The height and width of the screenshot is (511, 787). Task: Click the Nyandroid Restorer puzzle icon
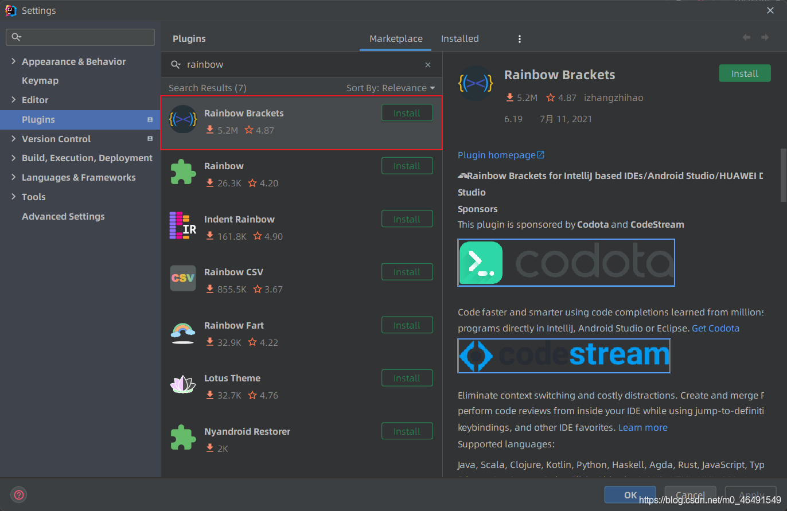click(x=183, y=437)
